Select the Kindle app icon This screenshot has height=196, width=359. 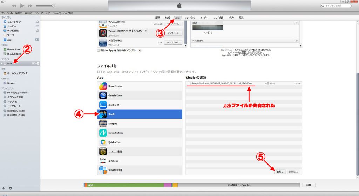pos(103,114)
